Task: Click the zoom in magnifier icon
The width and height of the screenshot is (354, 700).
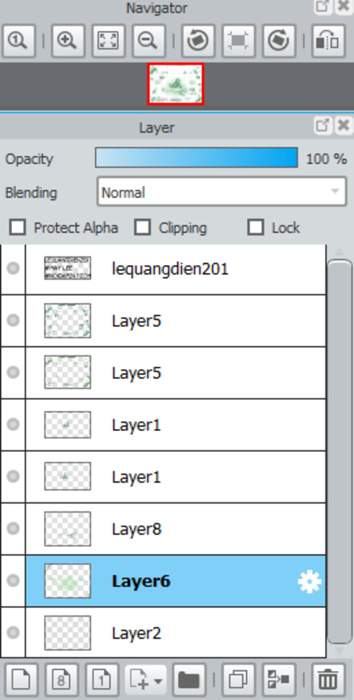Action: pos(67,41)
